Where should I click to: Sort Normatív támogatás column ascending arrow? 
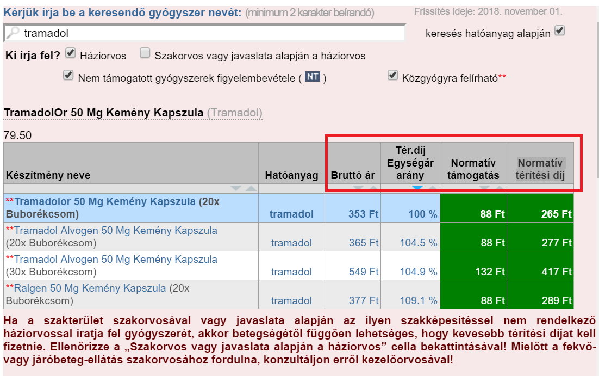[x=500, y=188]
